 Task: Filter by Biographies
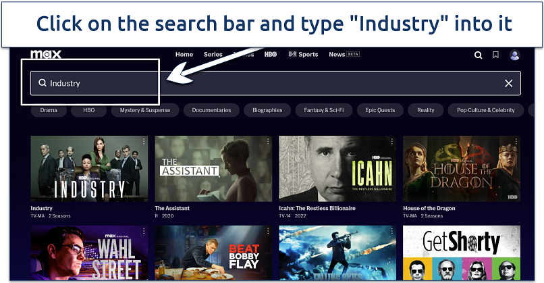coord(267,110)
